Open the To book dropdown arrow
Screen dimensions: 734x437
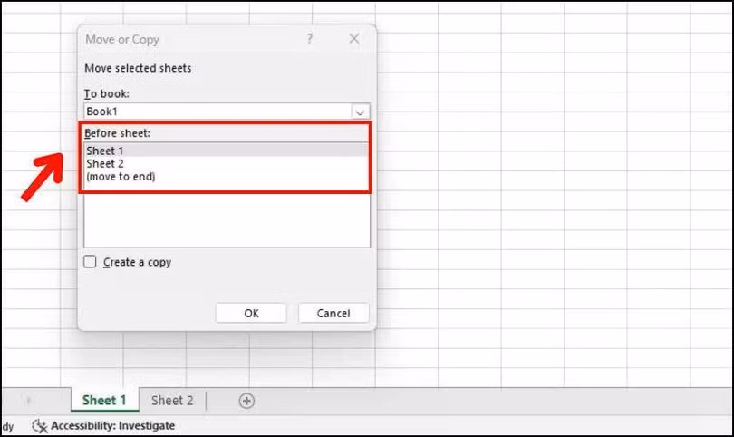point(360,112)
